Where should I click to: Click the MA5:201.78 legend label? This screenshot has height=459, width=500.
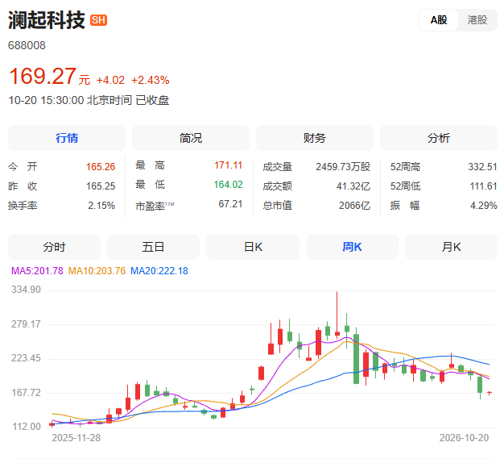[37, 271]
